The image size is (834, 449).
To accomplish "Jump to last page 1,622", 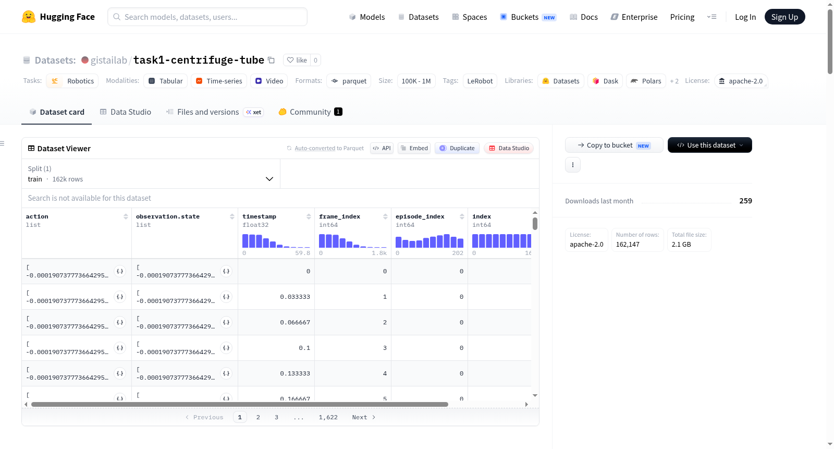I will (x=328, y=417).
